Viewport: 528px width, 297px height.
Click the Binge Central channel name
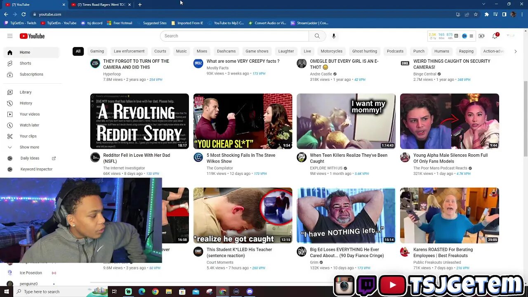425,74
